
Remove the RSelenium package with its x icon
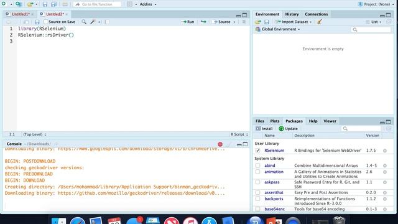click(x=385, y=151)
